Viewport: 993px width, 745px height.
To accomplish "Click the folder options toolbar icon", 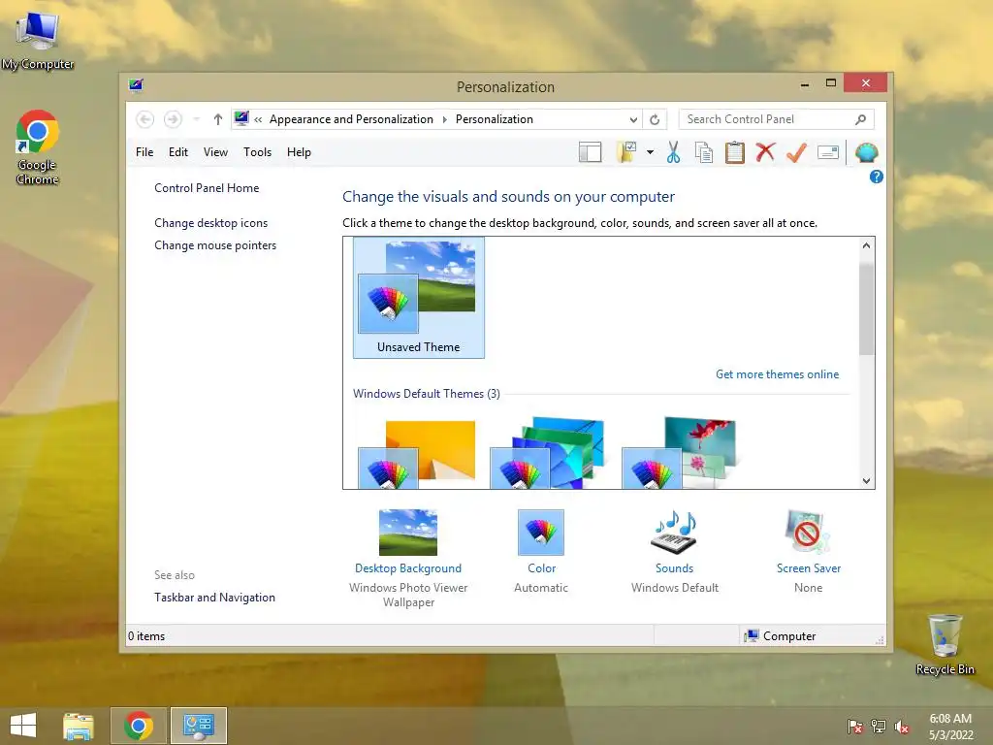I will [627, 152].
